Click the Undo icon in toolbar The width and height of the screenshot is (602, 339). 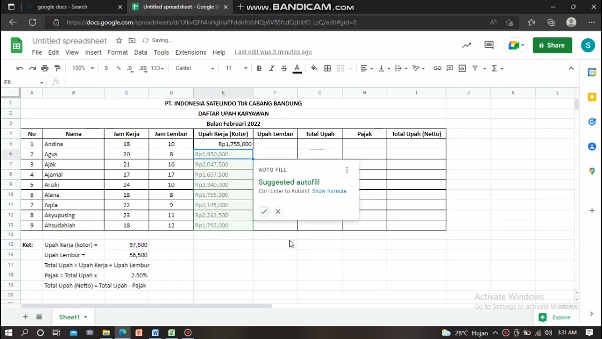point(20,68)
